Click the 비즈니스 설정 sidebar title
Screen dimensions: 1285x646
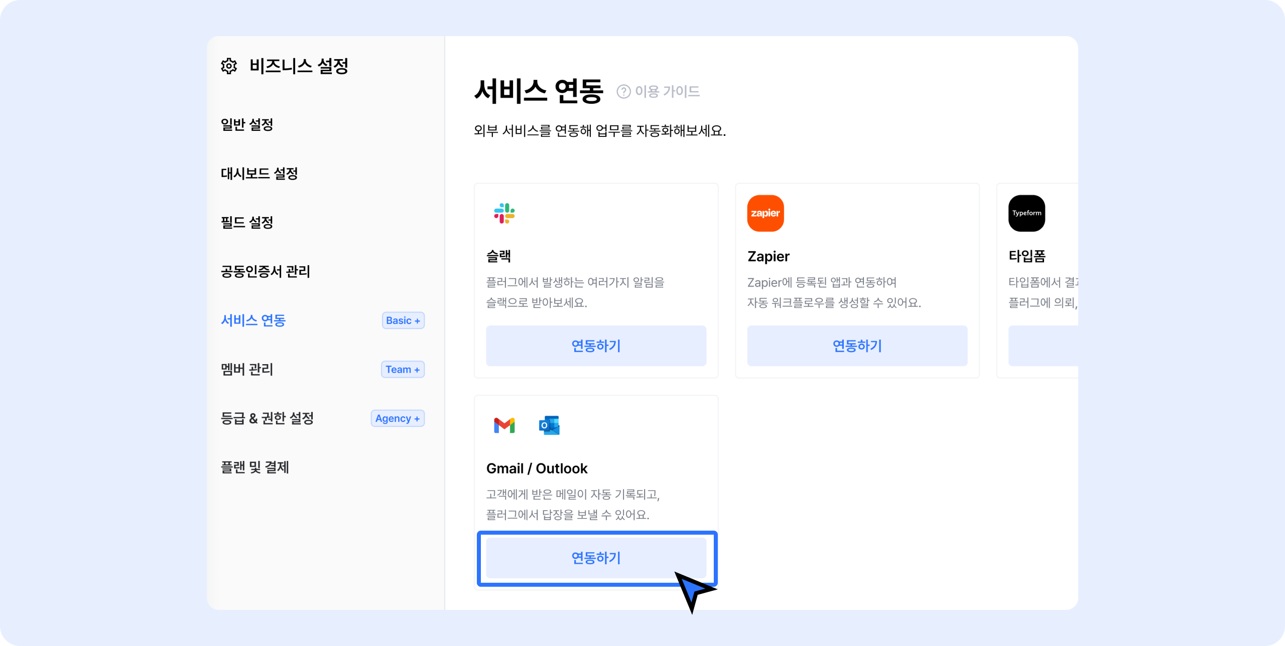(x=299, y=66)
